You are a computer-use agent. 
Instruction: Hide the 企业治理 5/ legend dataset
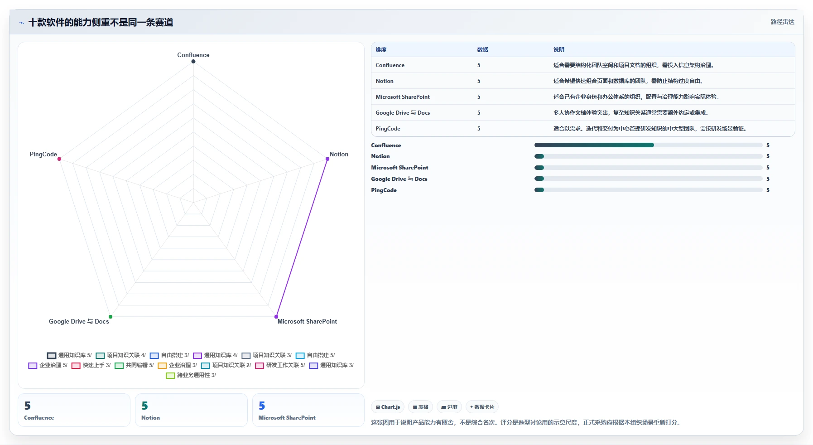tap(48, 365)
